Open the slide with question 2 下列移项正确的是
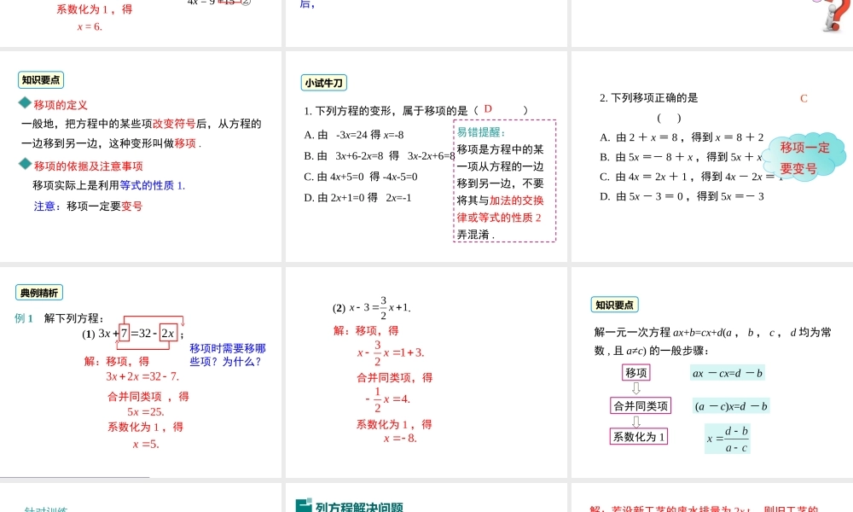Screen dimensions: 853x512 [x=712, y=156]
